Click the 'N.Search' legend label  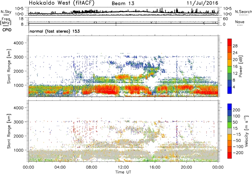click(x=243, y=12)
